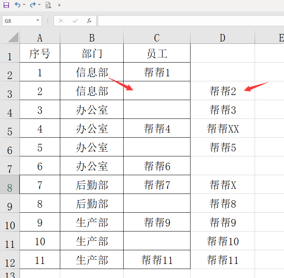This screenshot has height=278, width=284.
Task: Select row 1 header
Action: click(10, 53)
